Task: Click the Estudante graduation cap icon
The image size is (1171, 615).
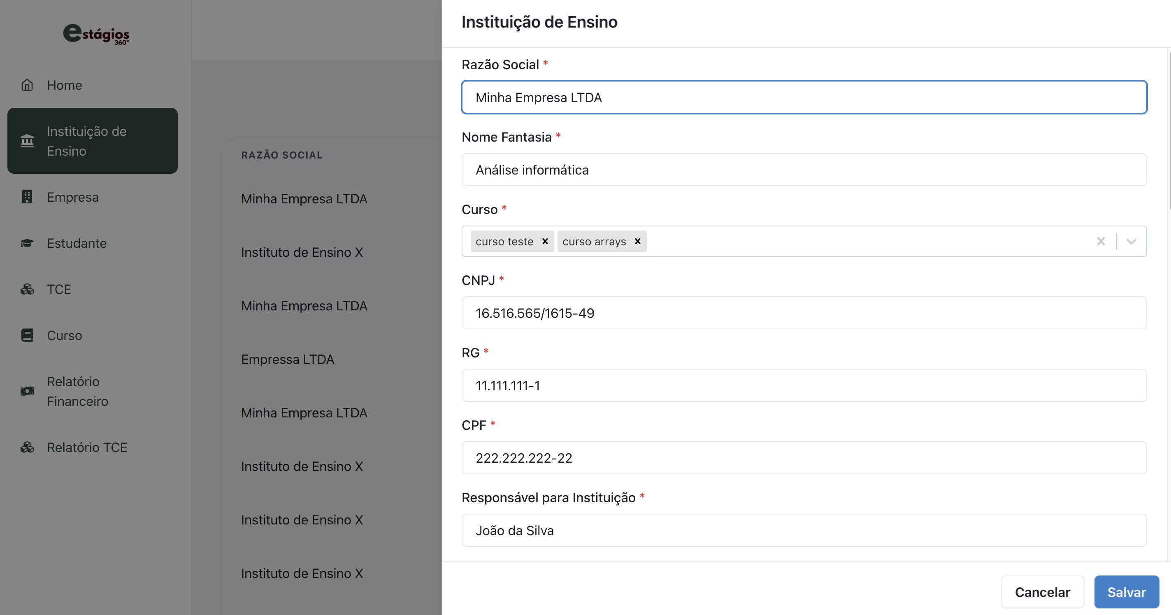Action: [27, 243]
